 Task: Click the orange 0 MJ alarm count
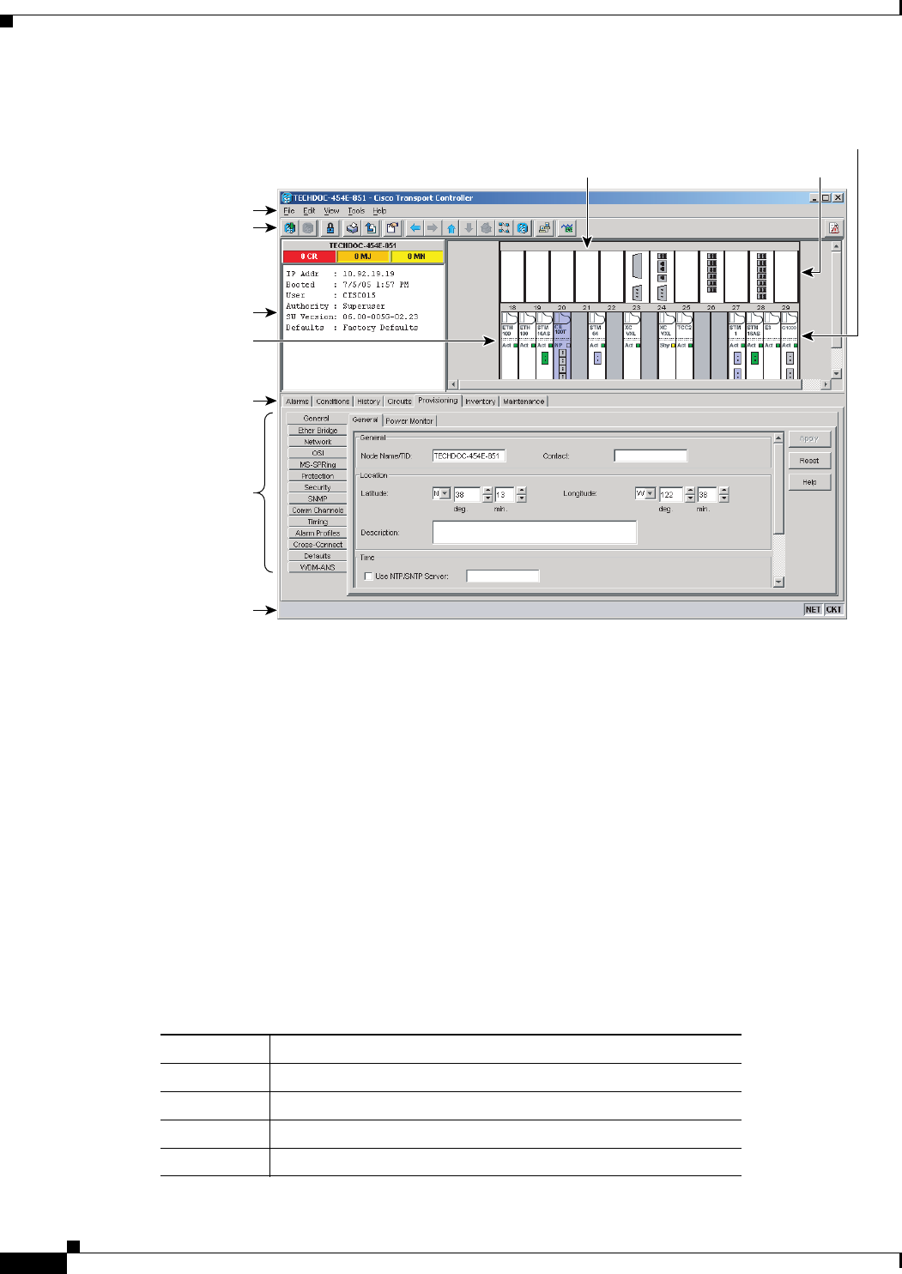point(363,257)
